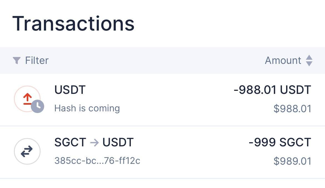The height and width of the screenshot is (188, 325).
Task: Click the -999 SGCT amount
Action: pos(280,142)
